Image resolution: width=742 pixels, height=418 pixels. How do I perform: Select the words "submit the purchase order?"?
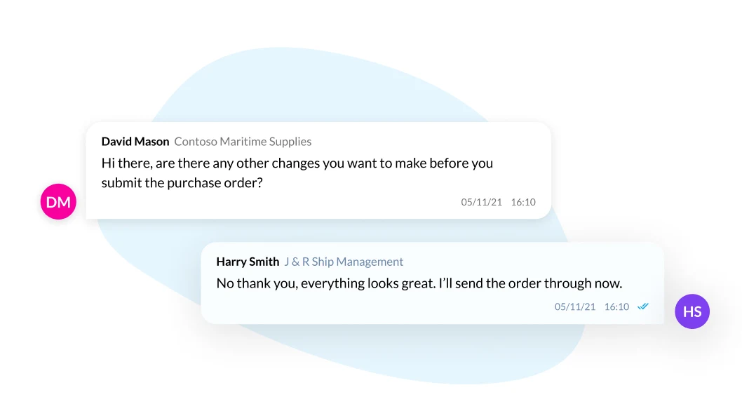pos(182,183)
